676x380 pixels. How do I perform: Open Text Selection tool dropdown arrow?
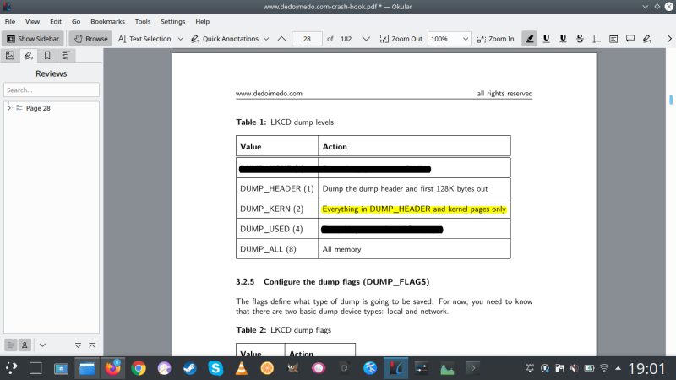[x=181, y=39]
